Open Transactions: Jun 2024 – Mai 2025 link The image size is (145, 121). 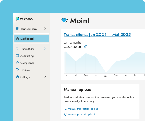(x=97, y=35)
